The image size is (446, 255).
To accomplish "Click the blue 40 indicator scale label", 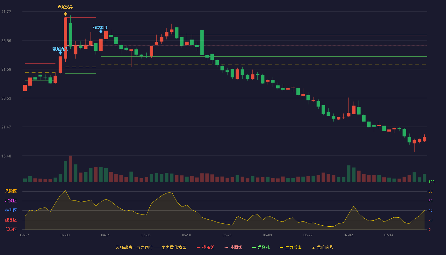I will [430, 210].
